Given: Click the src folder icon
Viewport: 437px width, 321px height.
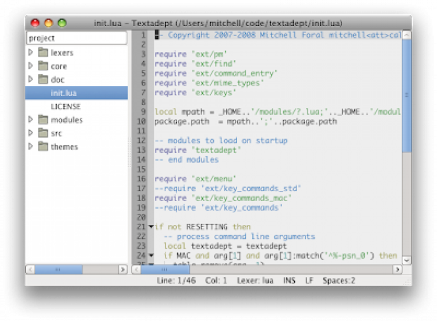Looking at the screenshot, I should tap(43, 133).
